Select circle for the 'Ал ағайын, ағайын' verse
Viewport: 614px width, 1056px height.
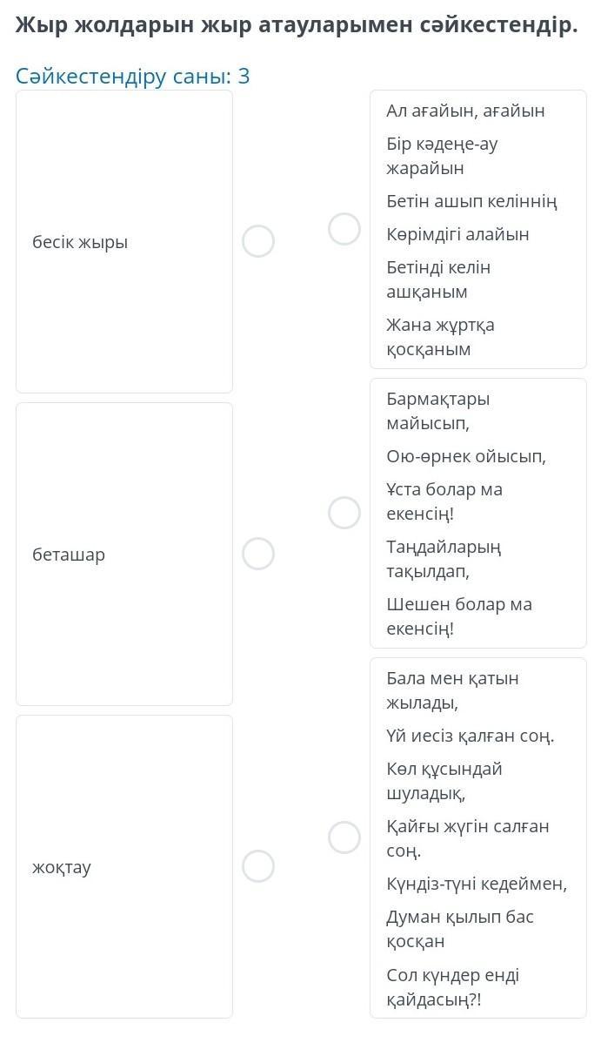[x=344, y=229]
